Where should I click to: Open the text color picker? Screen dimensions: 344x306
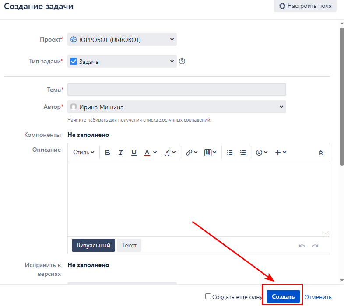[151, 153]
